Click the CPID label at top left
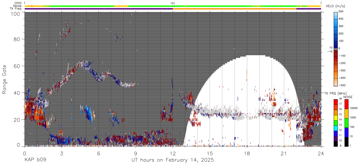361x166 pixels. tap(18, 3)
